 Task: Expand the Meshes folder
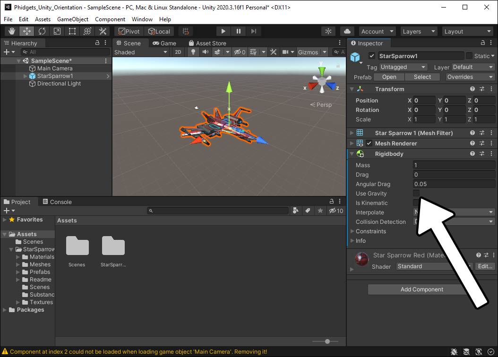coord(18,264)
